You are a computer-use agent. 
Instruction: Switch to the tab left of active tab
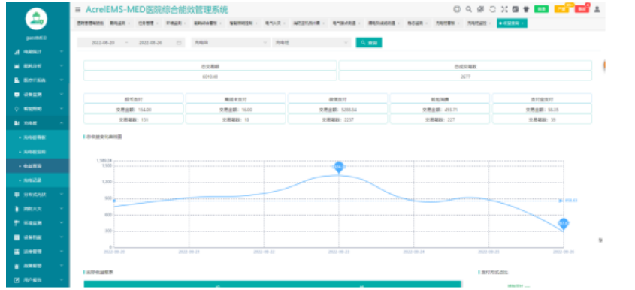(x=479, y=23)
